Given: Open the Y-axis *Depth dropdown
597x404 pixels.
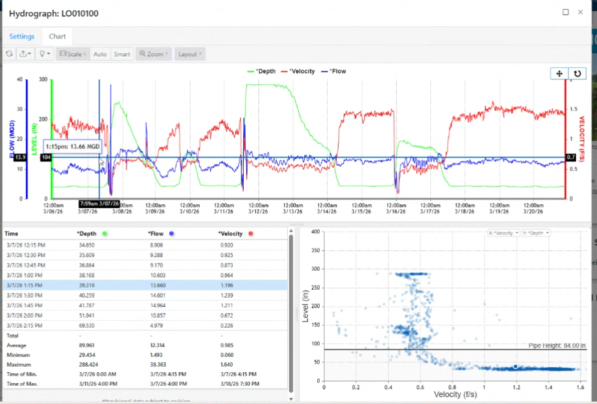Looking at the screenshot, I should pyautogui.click(x=535, y=233).
